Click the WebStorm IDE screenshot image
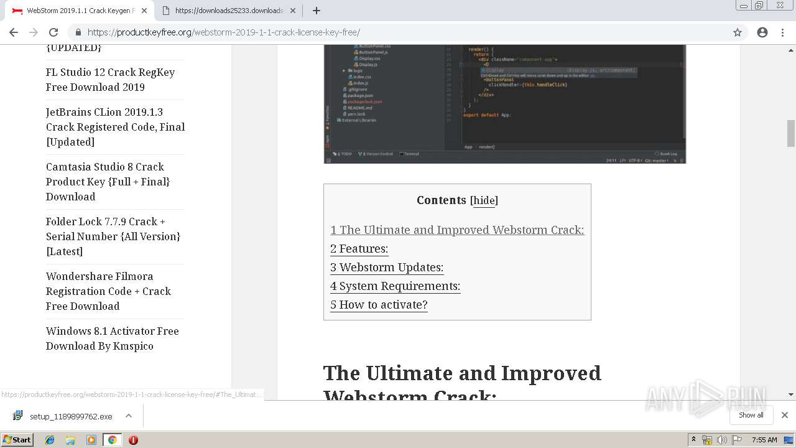The height and width of the screenshot is (448, 796). click(x=504, y=104)
